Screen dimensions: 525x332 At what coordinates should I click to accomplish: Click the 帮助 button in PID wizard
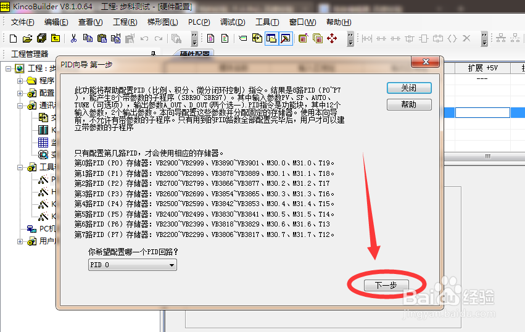click(x=409, y=104)
